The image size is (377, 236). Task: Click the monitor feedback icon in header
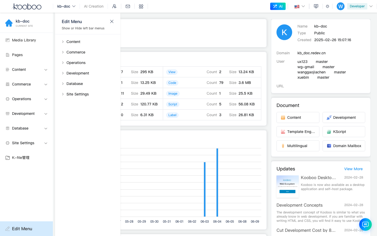tap(316, 6)
